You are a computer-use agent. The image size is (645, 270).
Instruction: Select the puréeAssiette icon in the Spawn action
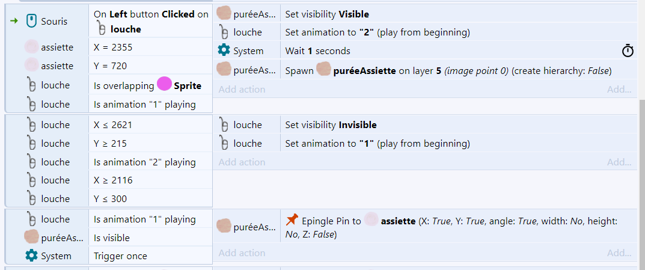point(323,70)
